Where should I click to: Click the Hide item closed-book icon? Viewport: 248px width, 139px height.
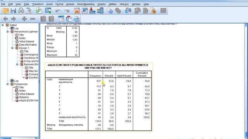[52, 19]
